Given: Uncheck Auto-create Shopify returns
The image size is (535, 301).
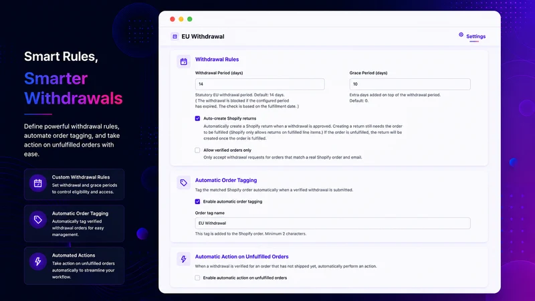Looking at the screenshot, I should pos(197,118).
